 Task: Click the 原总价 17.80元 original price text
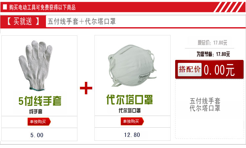click(212, 43)
